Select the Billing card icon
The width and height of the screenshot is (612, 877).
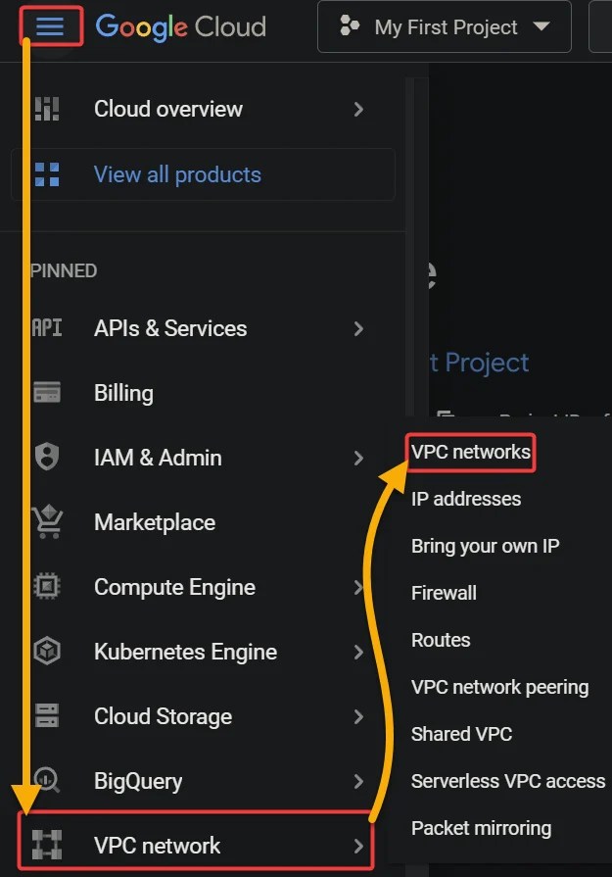click(46, 393)
